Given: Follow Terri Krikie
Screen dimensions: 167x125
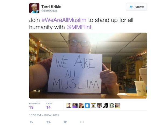Looking at the screenshot, I should (x=137, y=7).
